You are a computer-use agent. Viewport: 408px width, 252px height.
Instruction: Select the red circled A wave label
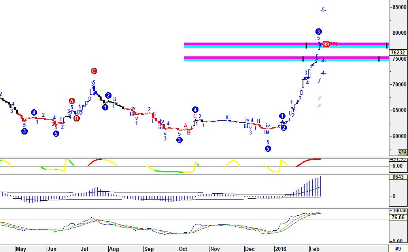(x=72, y=101)
